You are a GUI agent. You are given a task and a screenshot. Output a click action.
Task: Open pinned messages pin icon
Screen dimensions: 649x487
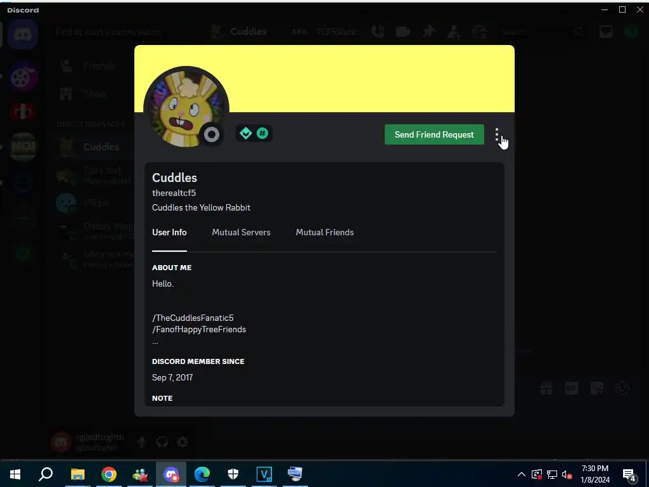(x=429, y=32)
